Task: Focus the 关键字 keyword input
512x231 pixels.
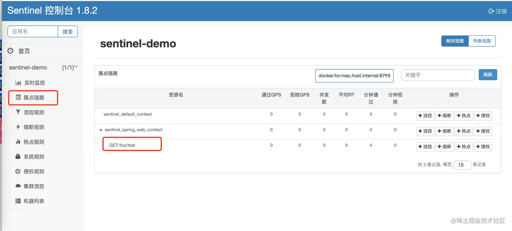Action: (438, 75)
